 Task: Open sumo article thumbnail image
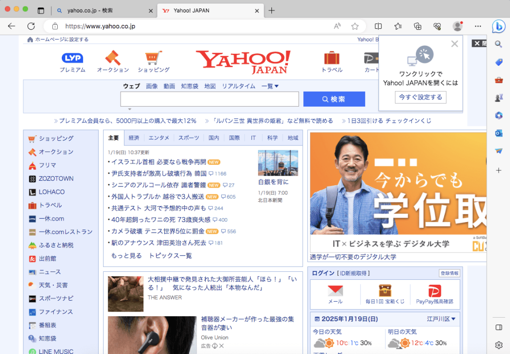pos(126,294)
